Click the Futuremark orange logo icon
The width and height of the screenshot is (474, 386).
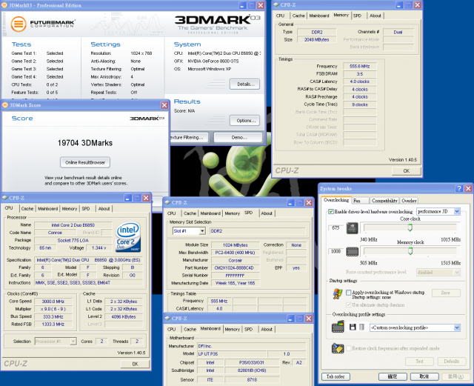point(19,24)
